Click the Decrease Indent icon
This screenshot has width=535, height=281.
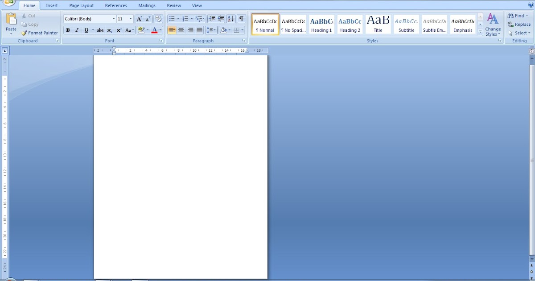[212, 19]
